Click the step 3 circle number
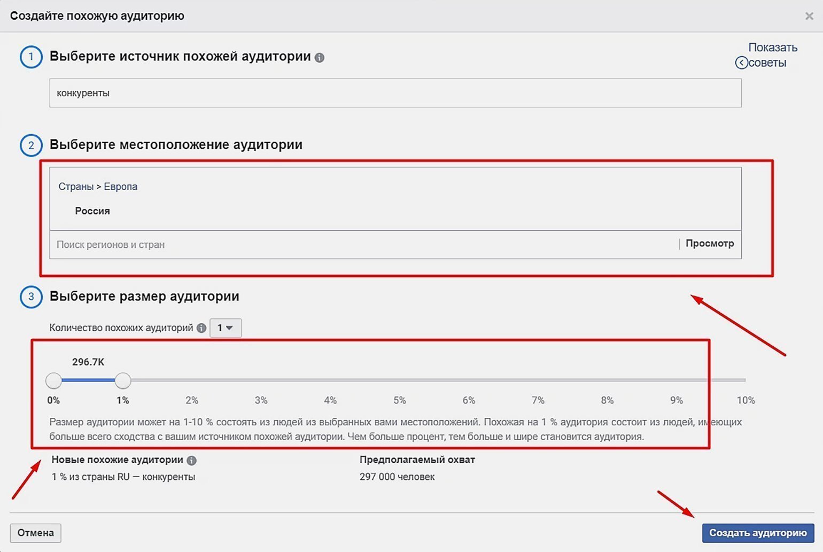This screenshot has height=552, width=823. click(x=31, y=297)
